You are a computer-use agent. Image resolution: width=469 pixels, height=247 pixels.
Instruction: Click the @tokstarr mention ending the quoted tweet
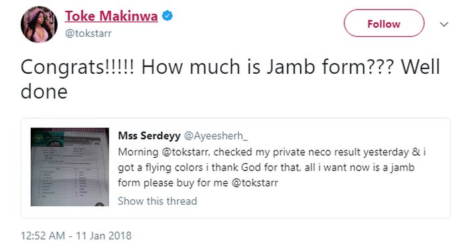(x=255, y=183)
